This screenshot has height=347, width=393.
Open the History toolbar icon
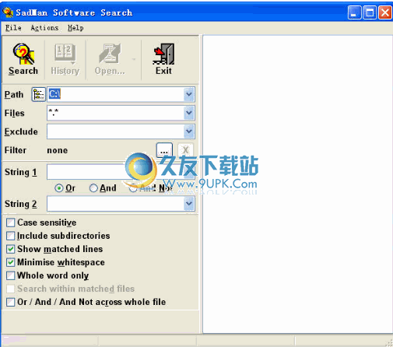click(x=65, y=59)
